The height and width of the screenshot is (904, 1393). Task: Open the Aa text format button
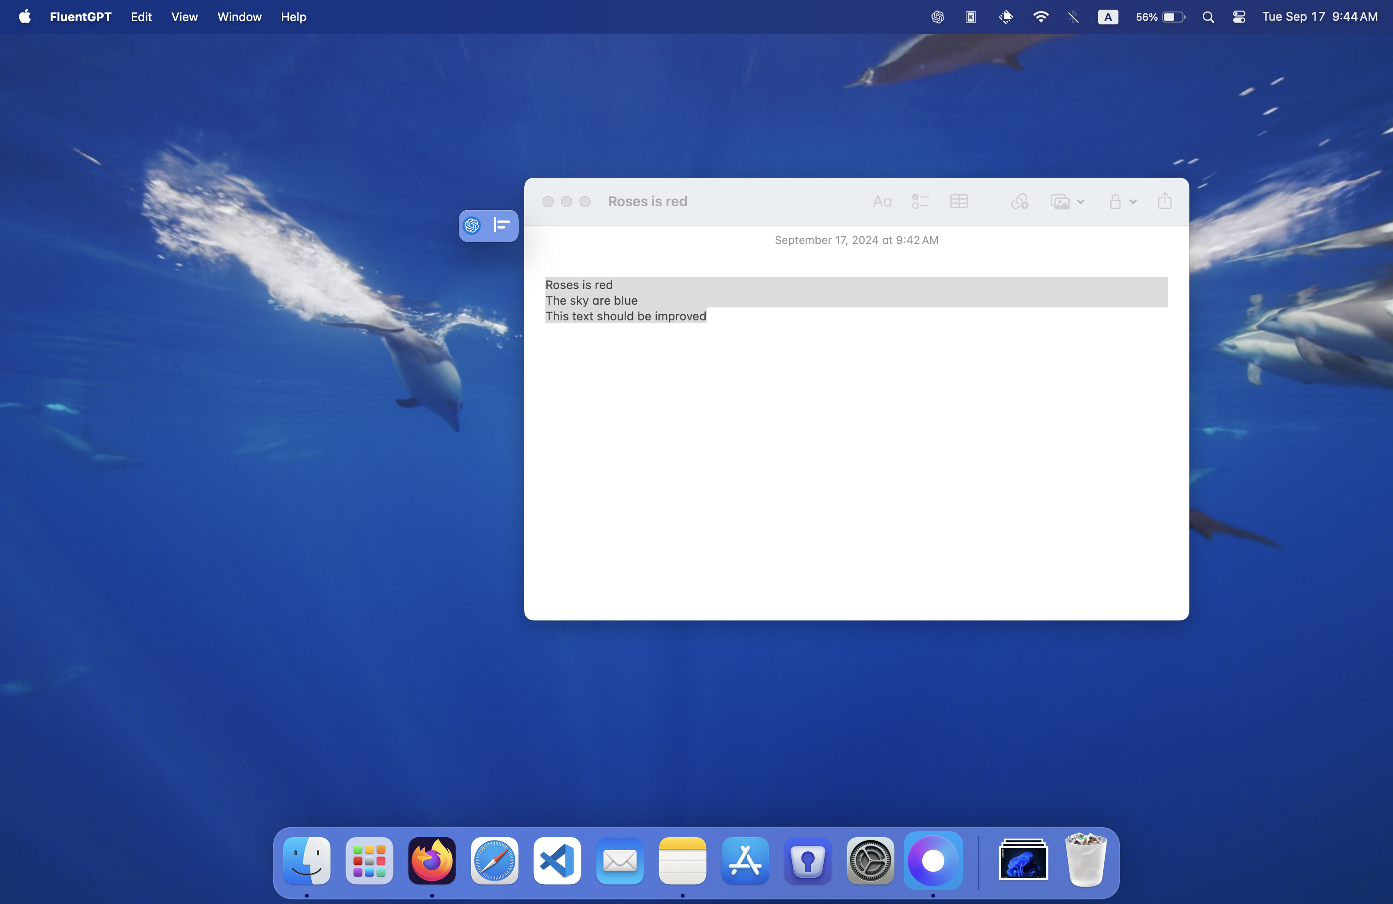pyautogui.click(x=882, y=202)
